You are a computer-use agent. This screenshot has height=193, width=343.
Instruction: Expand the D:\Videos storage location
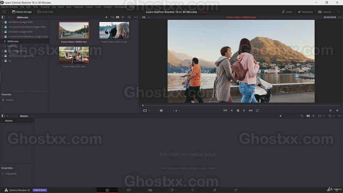click(3, 22)
